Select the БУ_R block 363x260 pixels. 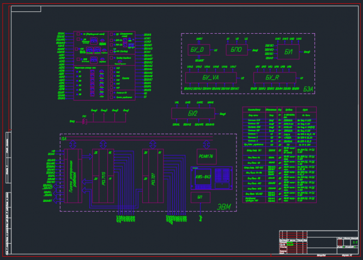(x=274, y=77)
